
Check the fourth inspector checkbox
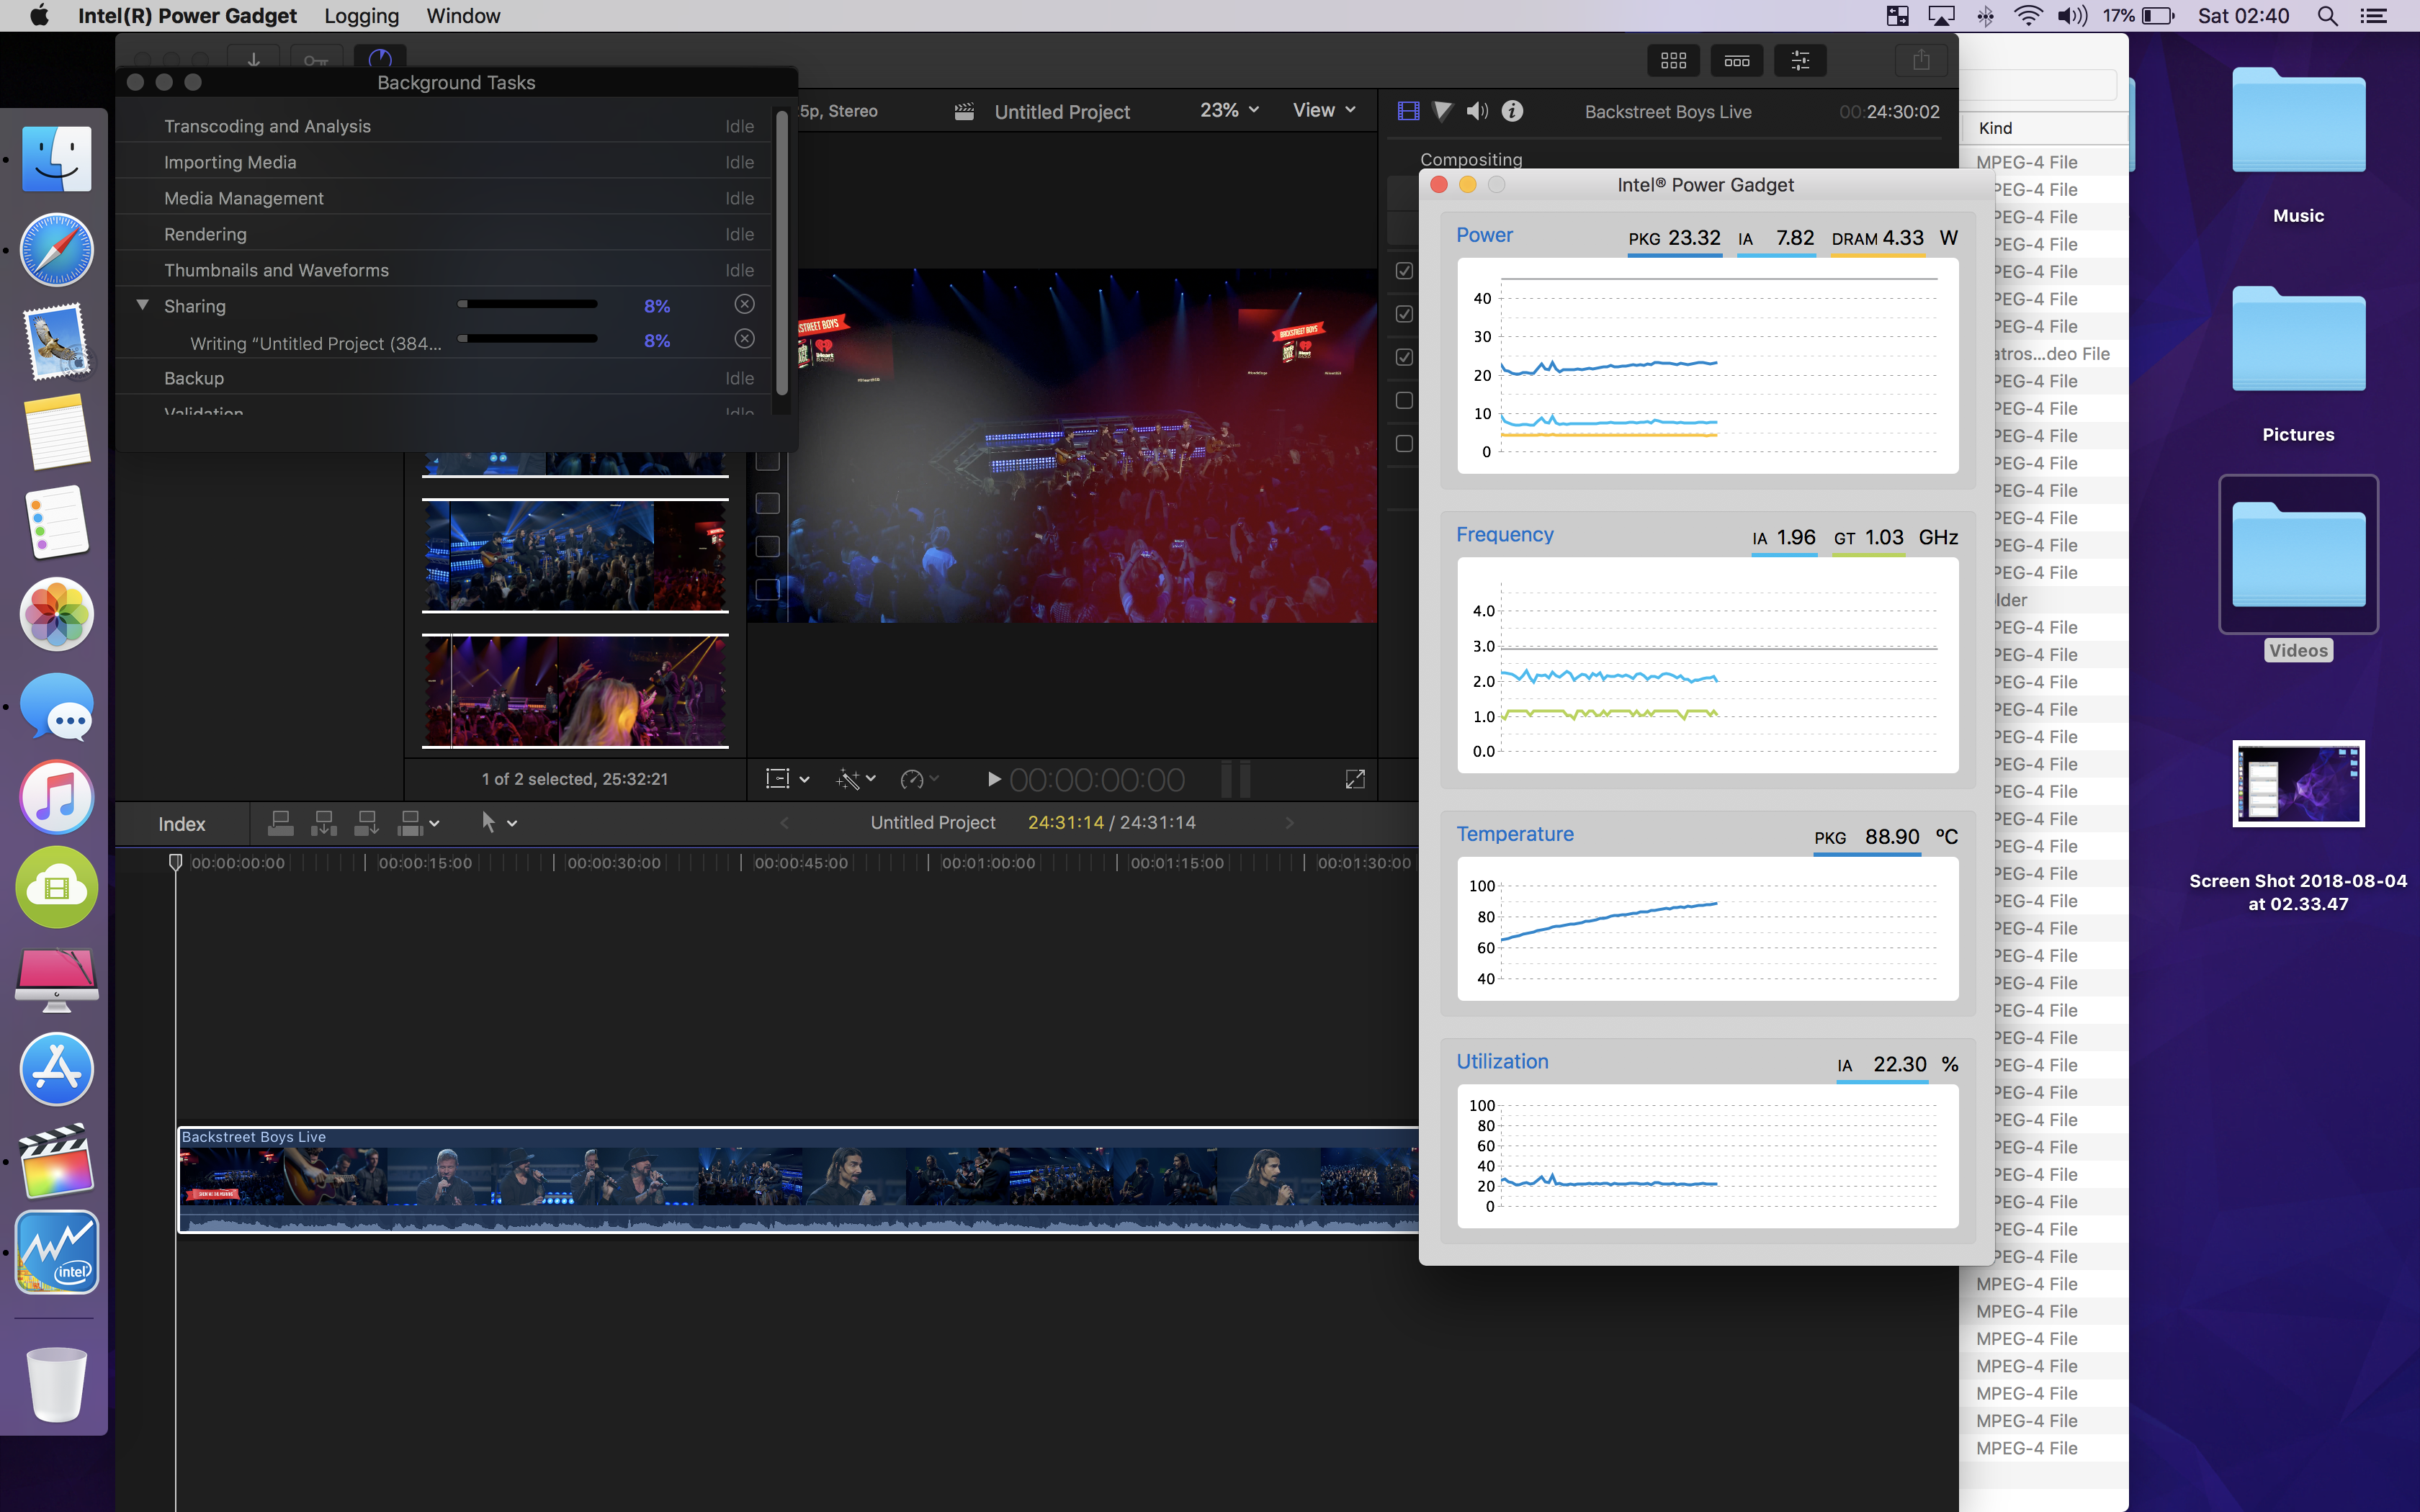[x=1404, y=400]
